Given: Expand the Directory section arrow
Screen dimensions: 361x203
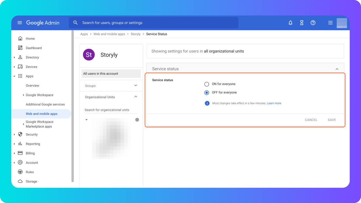Looking at the screenshot, I should click(x=14, y=58).
